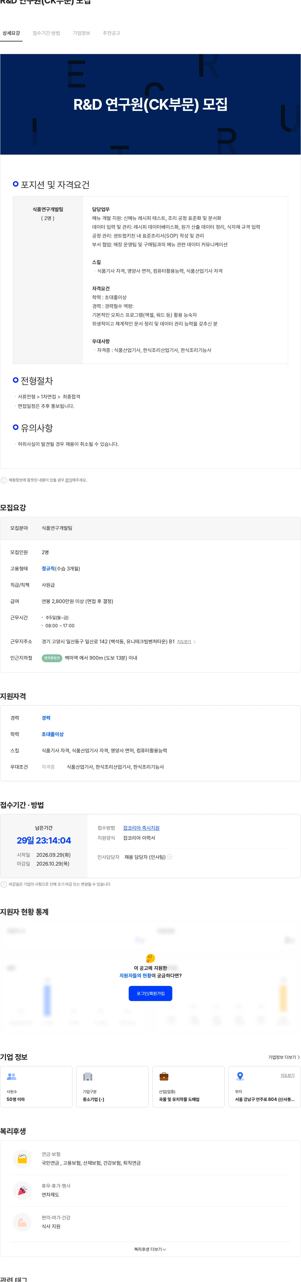Click the employee count people icon
Screen dimensions: 301x1282
(11, 1076)
